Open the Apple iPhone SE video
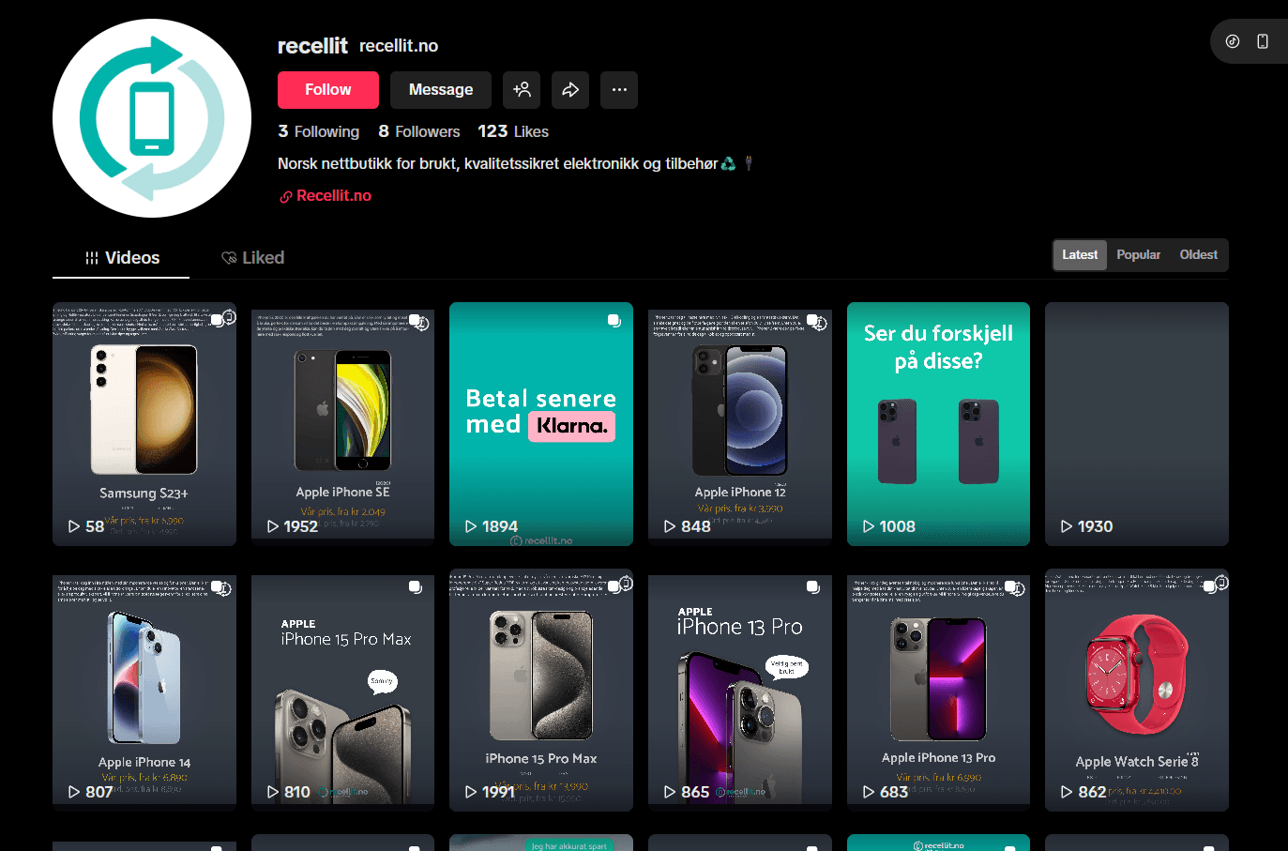Viewport: 1288px width, 851px height. 343,424
